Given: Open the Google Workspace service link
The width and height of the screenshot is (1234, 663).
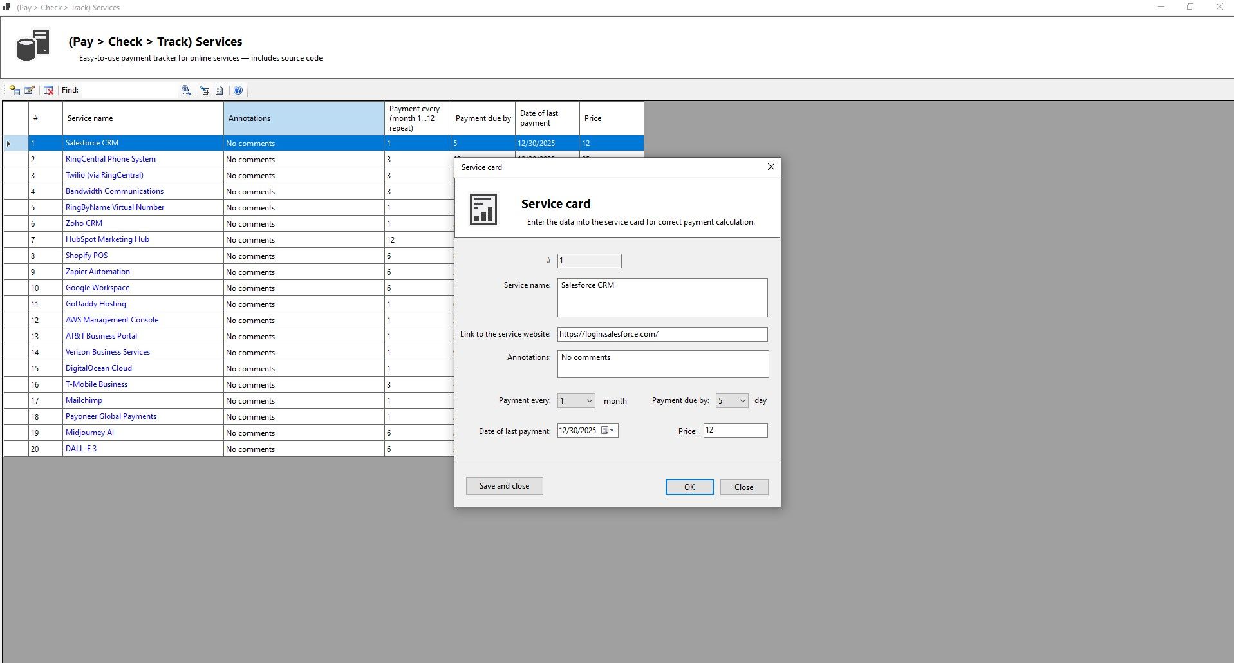Looking at the screenshot, I should point(97,288).
